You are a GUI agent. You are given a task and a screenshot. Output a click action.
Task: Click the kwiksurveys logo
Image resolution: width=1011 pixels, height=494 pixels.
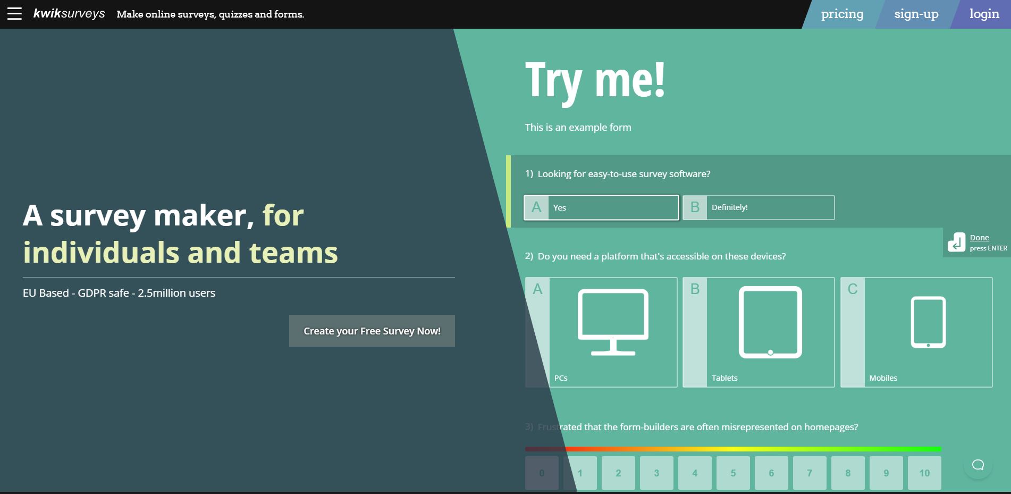pyautogui.click(x=69, y=14)
